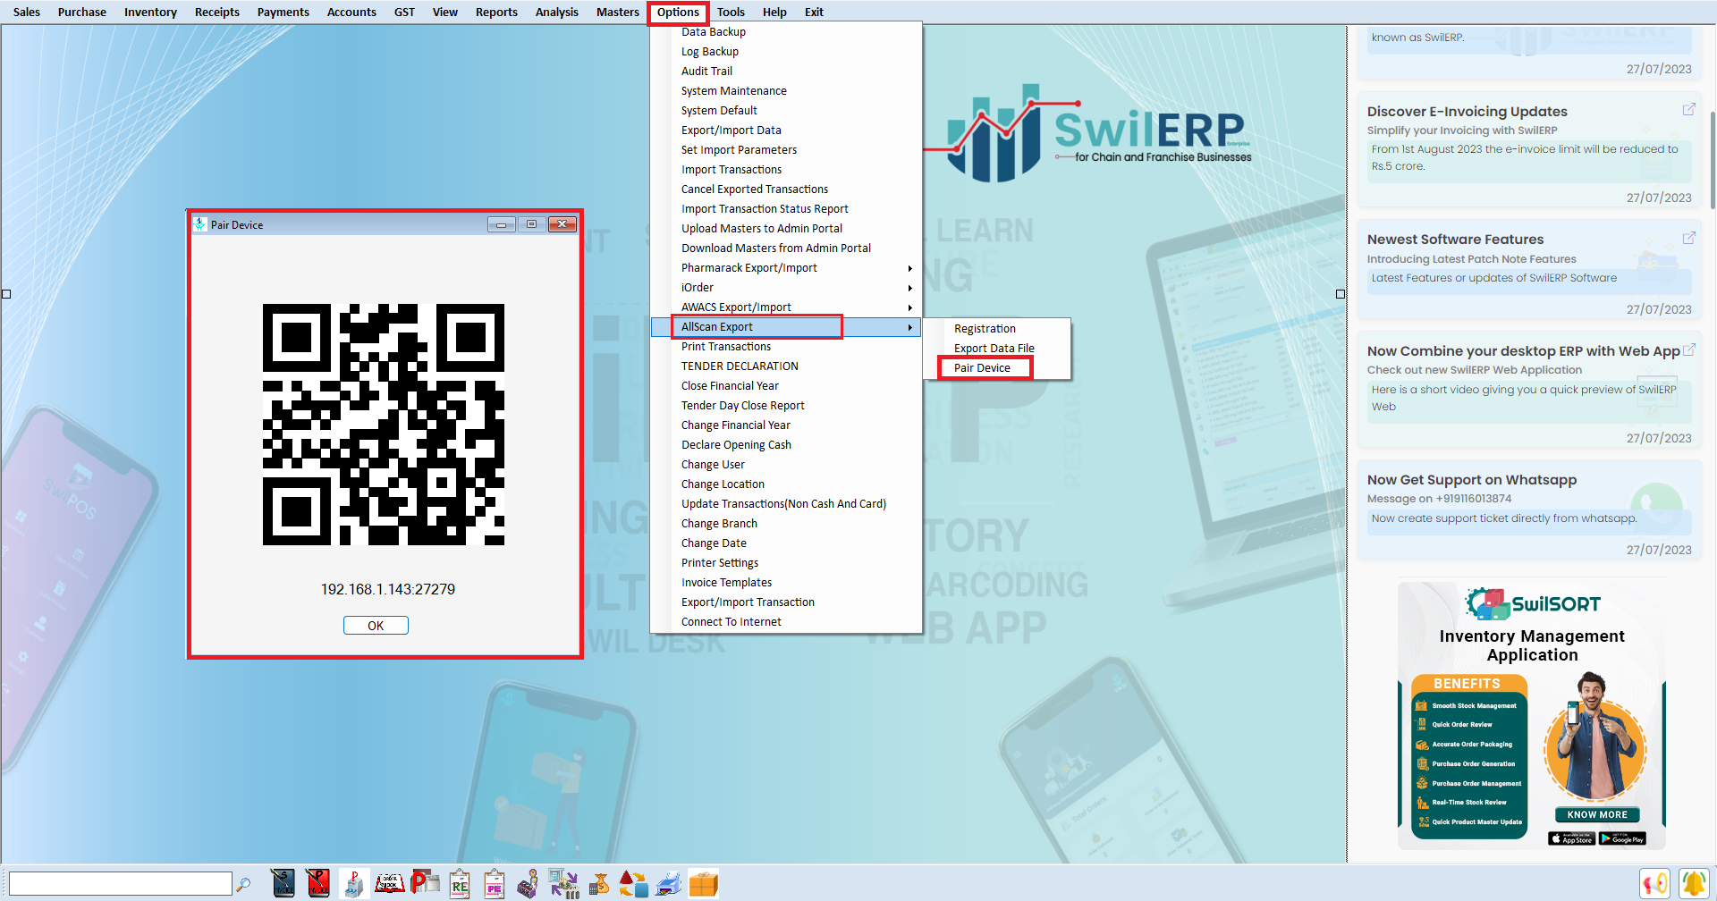
Task: Click OK in Pair Device dialog
Action: coord(376,625)
